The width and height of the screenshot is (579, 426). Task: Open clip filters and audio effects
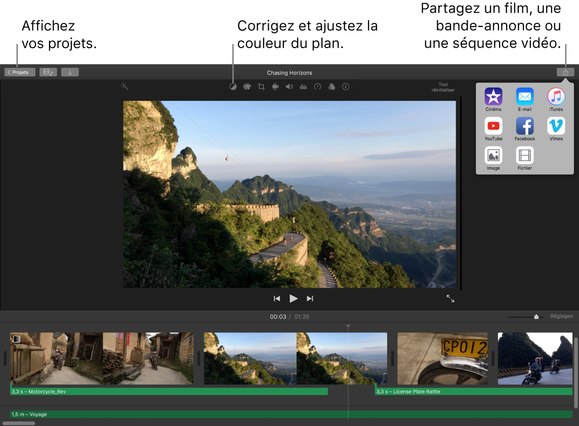[x=331, y=86]
